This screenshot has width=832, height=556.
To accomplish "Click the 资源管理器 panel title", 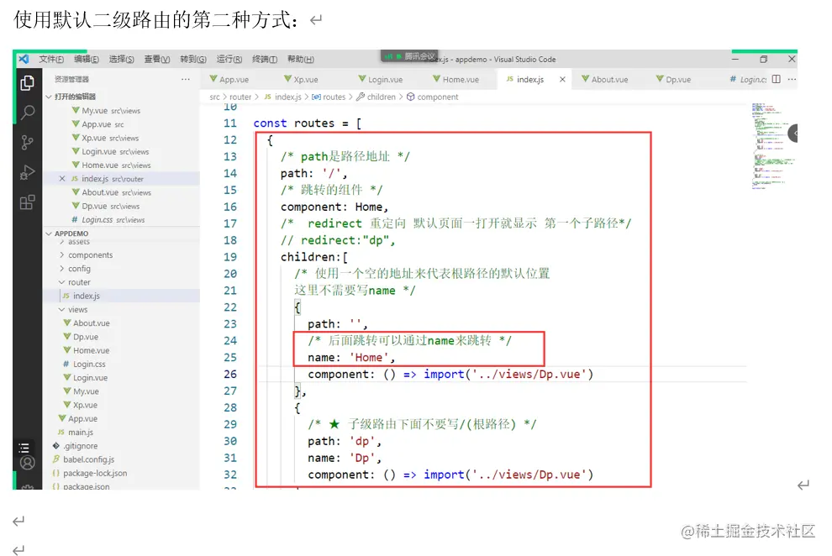I will pos(71,80).
